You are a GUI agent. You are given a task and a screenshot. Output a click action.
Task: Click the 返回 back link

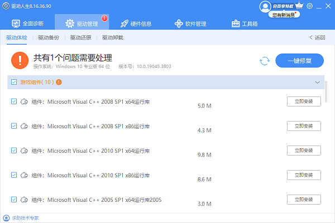coord(317,37)
